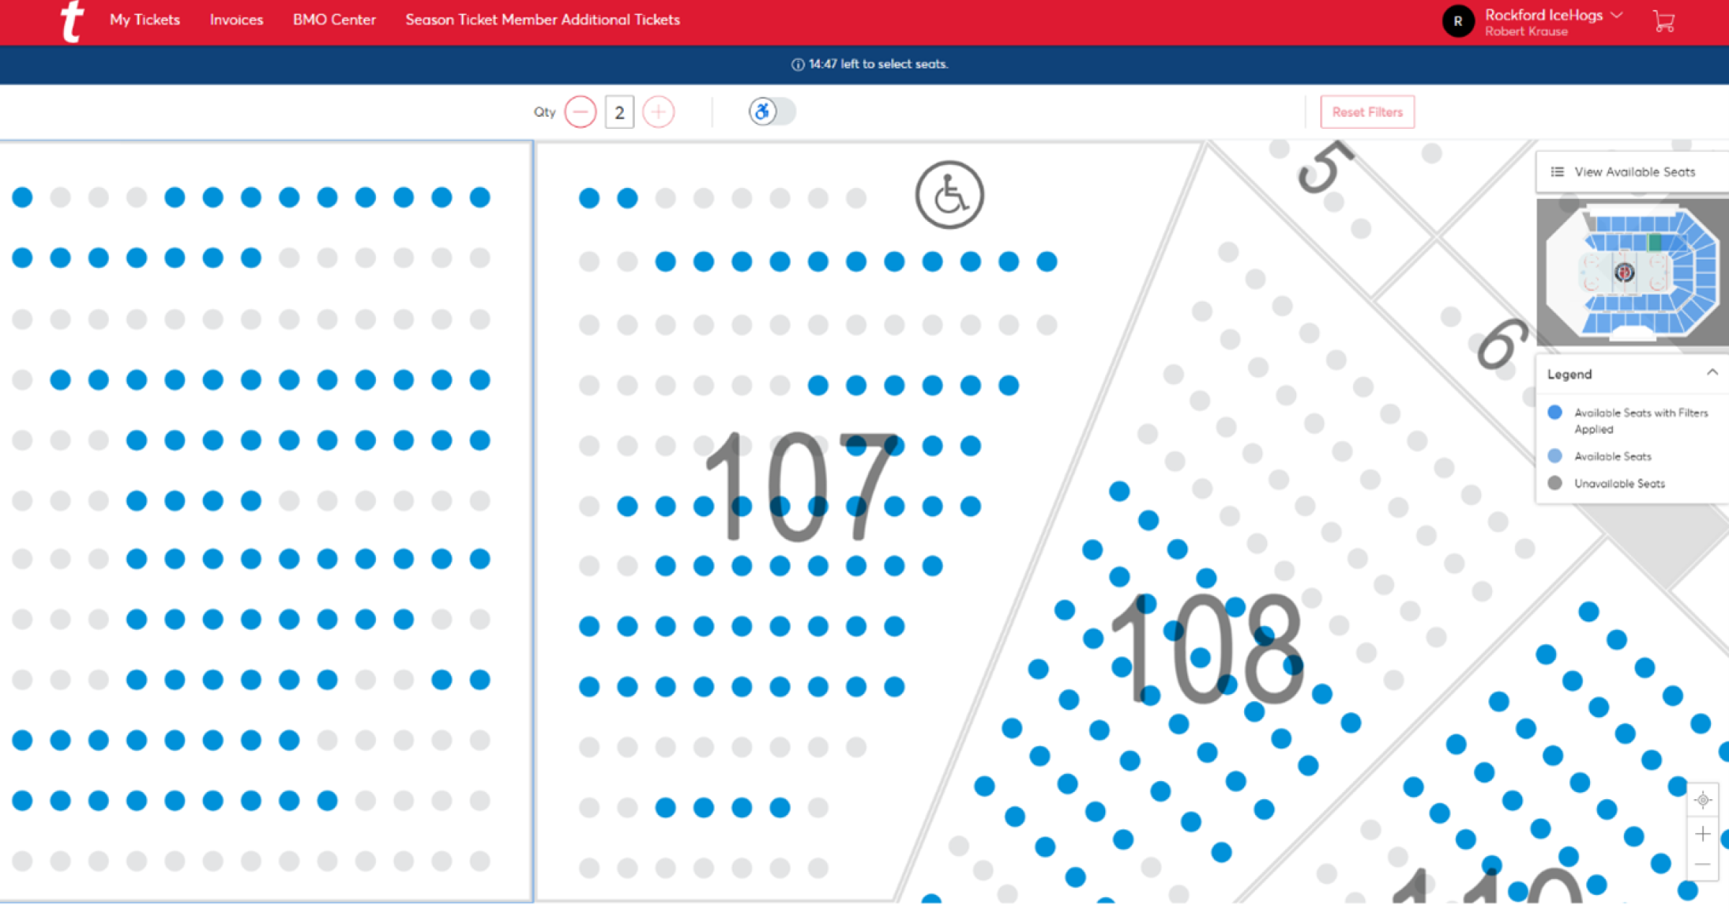
Task: Click the quantity field showing 2
Action: [x=620, y=112]
